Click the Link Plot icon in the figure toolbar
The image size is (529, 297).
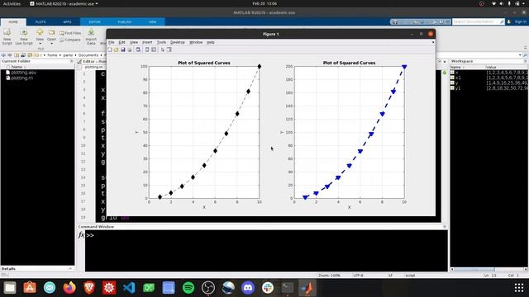[x=138, y=49]
